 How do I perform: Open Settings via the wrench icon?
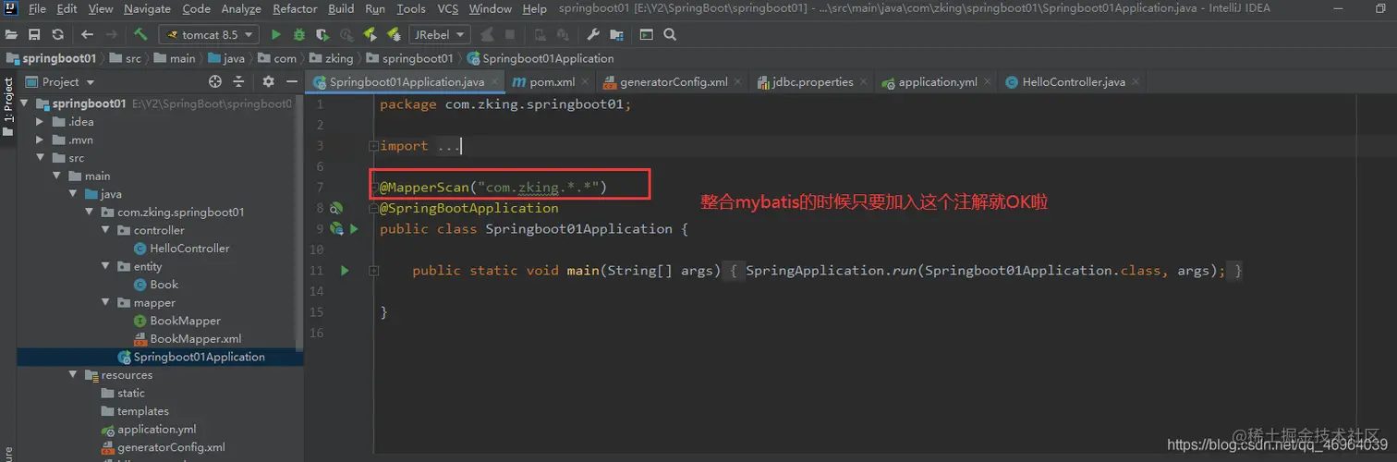pos(594,34)
